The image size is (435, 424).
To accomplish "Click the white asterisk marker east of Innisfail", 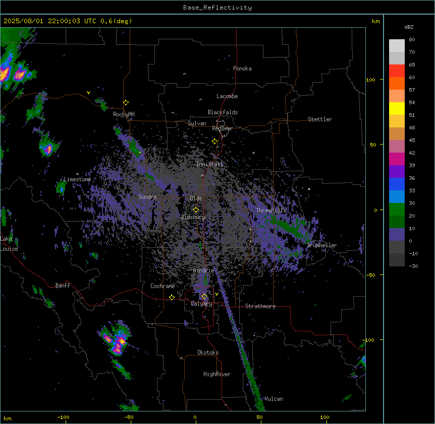I will click(253, 153).
